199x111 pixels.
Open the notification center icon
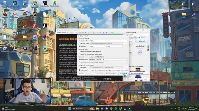click(x=196, y=109)
